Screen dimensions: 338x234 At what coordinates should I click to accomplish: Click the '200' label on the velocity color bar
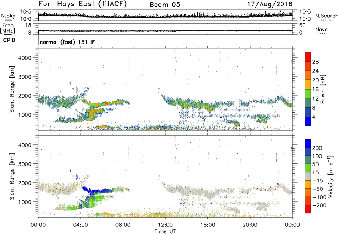[317, 148]
